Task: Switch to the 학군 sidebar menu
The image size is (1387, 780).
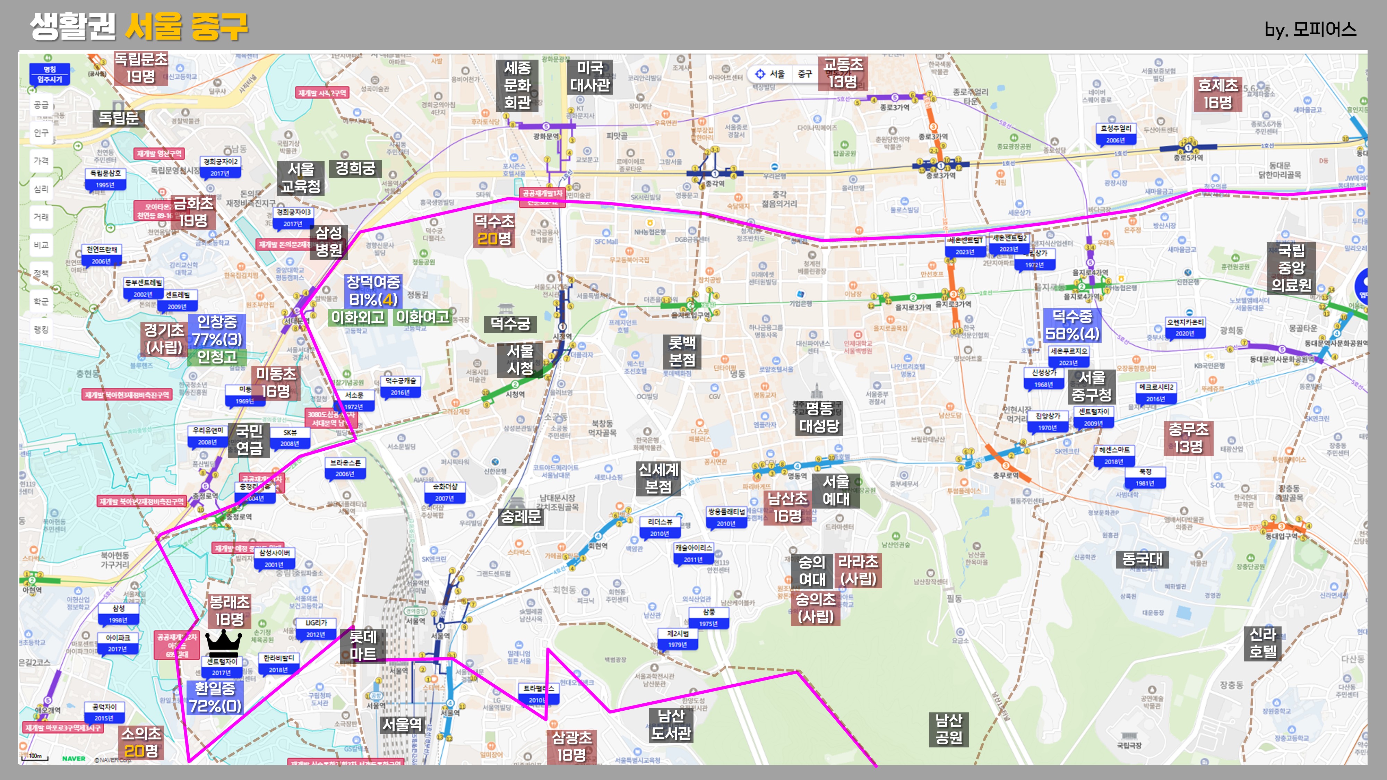Action: point(42,302)
